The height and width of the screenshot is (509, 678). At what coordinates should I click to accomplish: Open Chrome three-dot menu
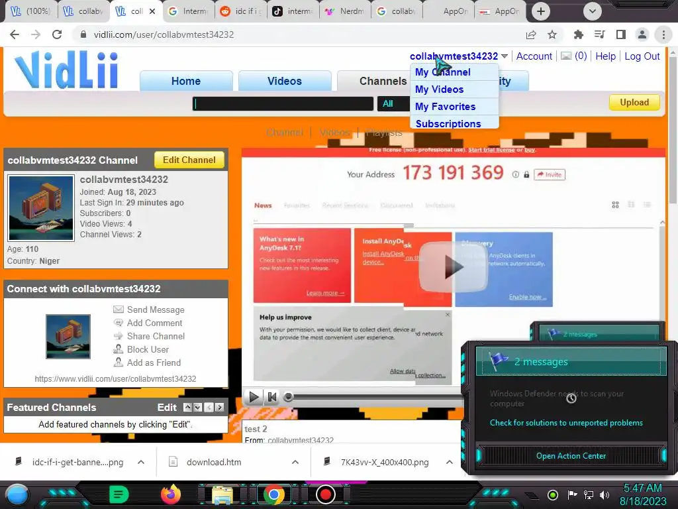663,34
